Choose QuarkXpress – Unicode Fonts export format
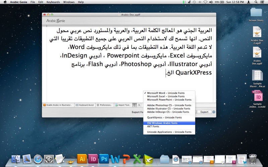Viewport: 268px width, 167px height. coord(164,118)
